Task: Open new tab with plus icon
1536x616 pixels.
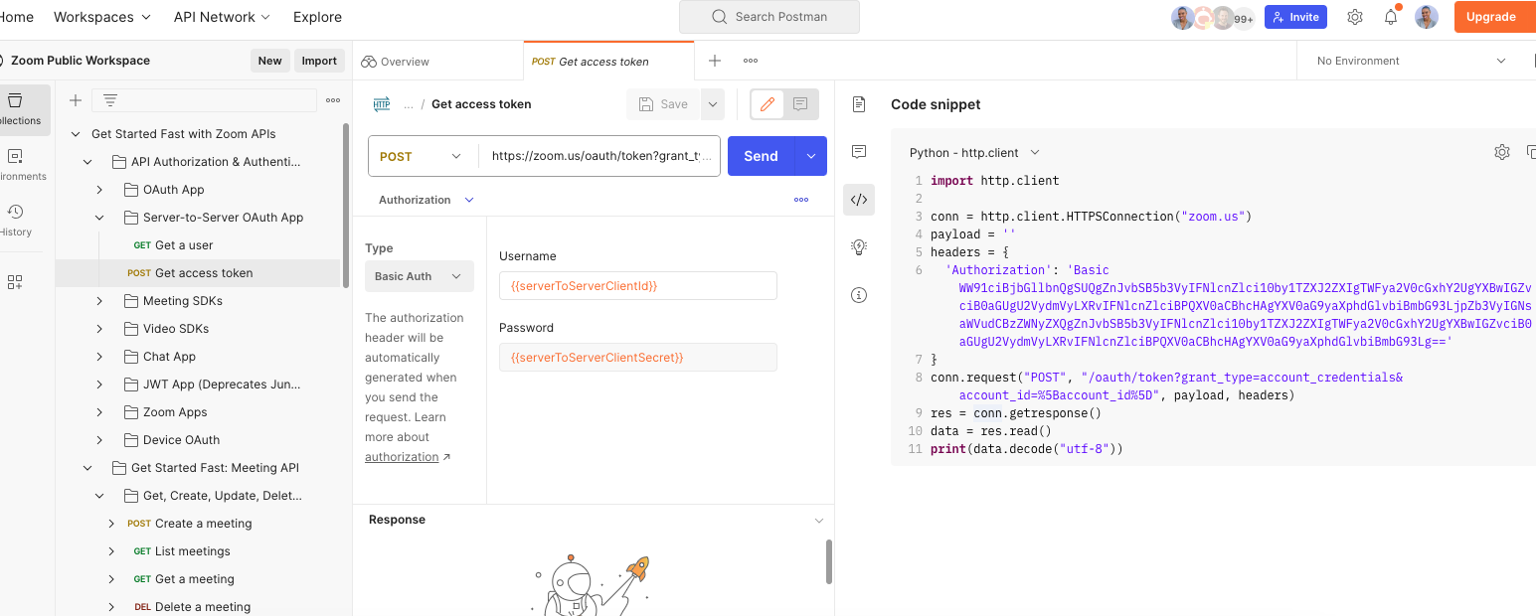Action: (x=714, y=61)
